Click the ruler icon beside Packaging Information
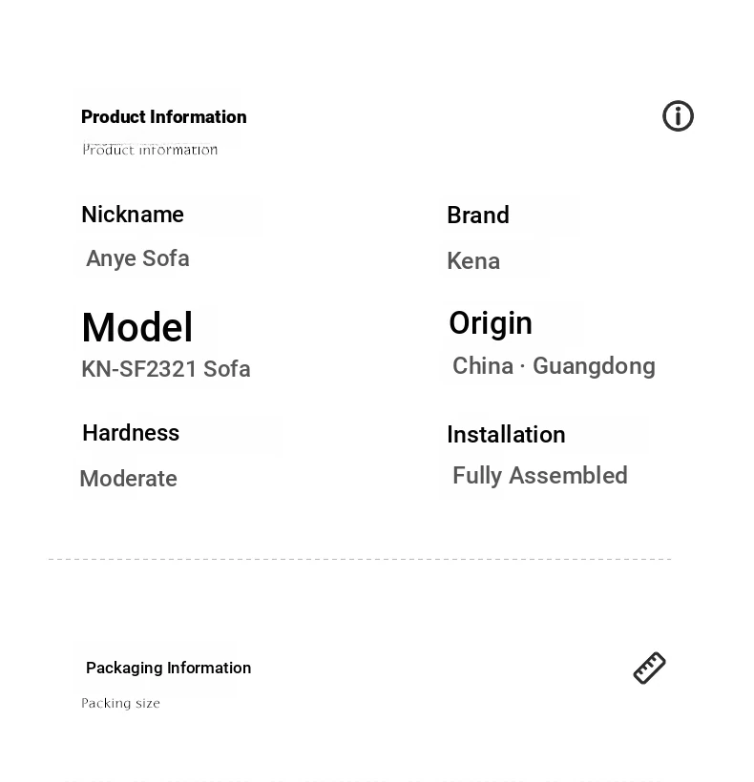The width and height of the screenshot is (754, 782). [x=649, y=668]
